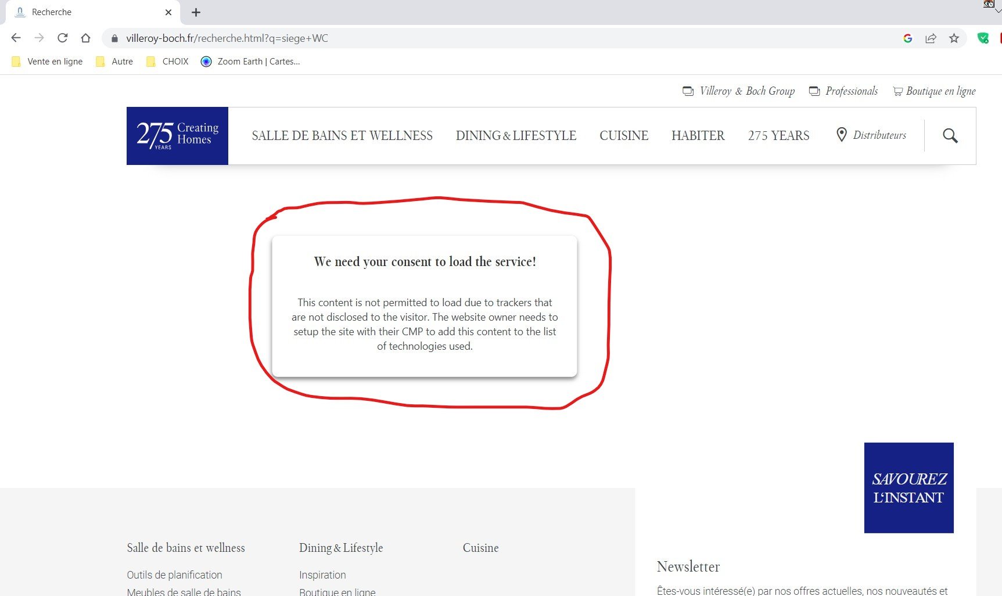Image resolution: width=1002 pixels, height=596 pixels.
Task: Open Google Lens search from the address bar
Action: pos(908,38)
